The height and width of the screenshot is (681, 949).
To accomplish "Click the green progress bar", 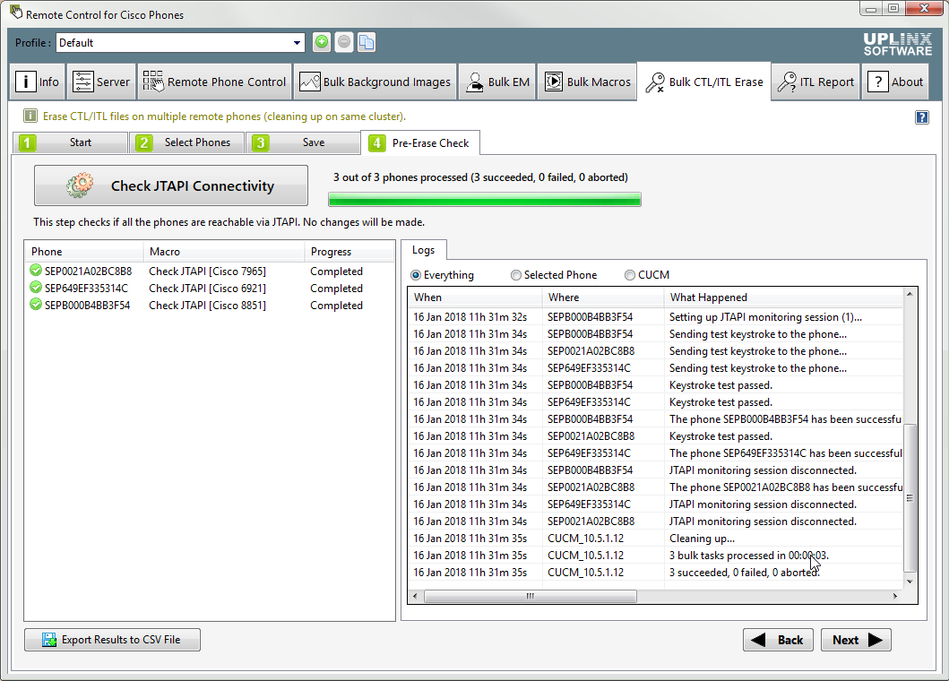I will point(484,200).
